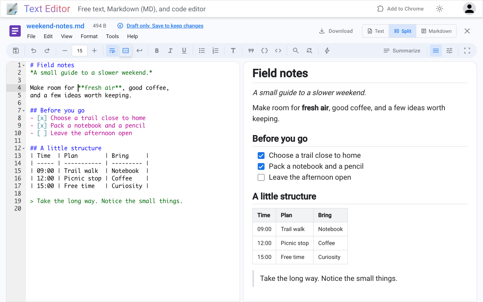Insert a numbered list
Image resolution: width=483 pixels, height=302 pixels.
[x=215, y=51]
